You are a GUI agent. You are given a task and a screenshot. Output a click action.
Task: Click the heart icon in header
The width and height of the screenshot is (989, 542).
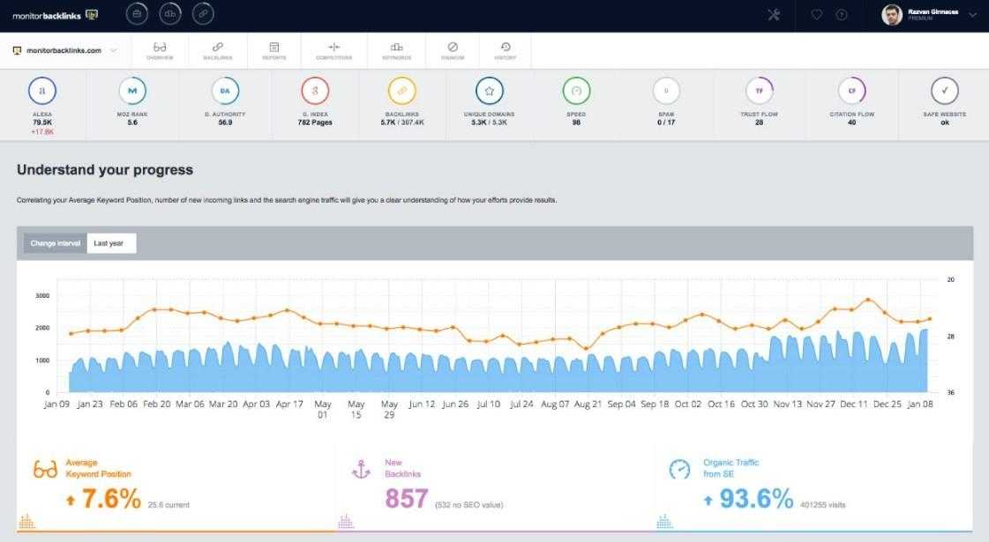tap(817, 15)
